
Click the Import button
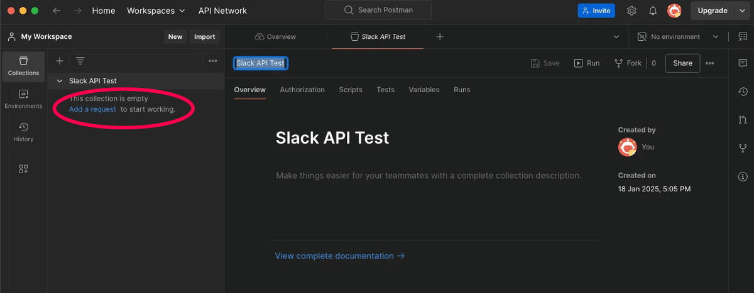pyautogui.click(x=204, y=37)
